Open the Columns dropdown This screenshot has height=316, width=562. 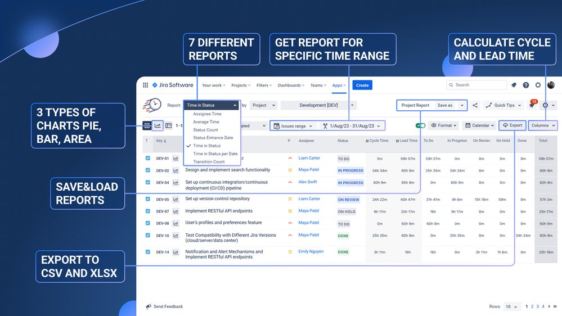pyautogui.click(x=543, y=125)
